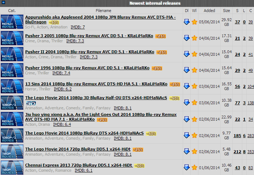Star Pusher 3 2005 for wishlist
254x175 pixels.
pos(194,38)
